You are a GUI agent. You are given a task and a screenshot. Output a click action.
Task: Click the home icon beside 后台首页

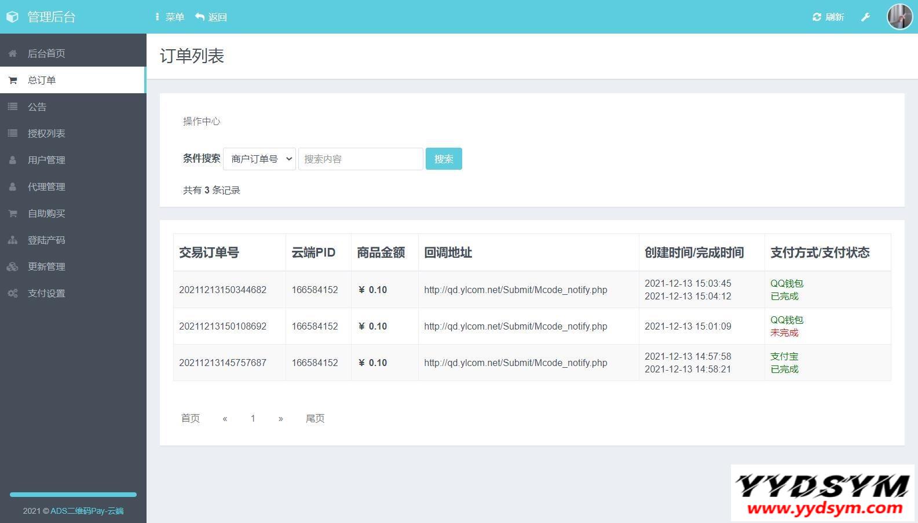[13, 54]
